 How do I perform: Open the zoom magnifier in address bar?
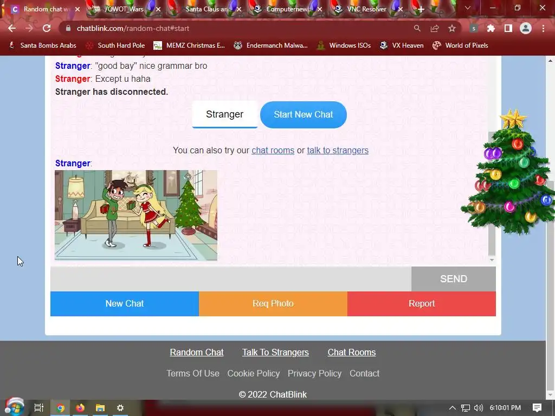[x=417, y=28]
